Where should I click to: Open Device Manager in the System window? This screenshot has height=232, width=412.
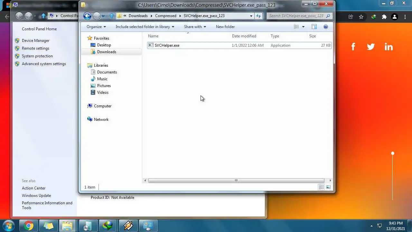pyautogui.click(x=35, y=41)
